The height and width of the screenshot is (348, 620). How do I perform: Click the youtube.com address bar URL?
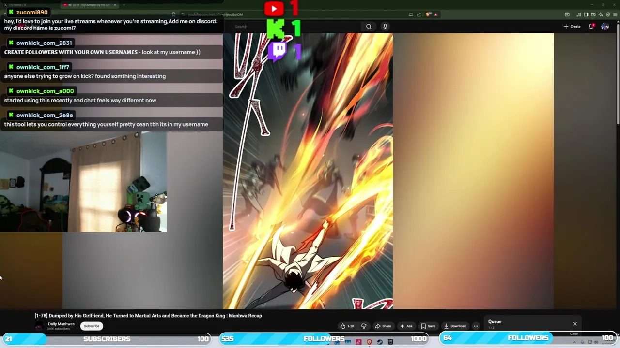pos(216,14)
